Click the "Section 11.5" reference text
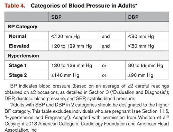Screen dimensions: 173x132 pos(155,111)
